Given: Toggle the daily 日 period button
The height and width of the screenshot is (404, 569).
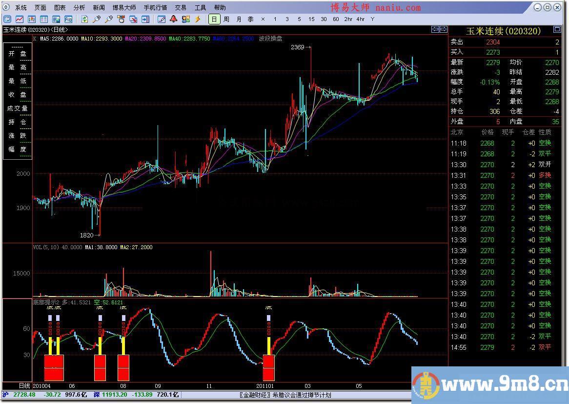Looking at the screenshot, I should (x=214, y=20).
